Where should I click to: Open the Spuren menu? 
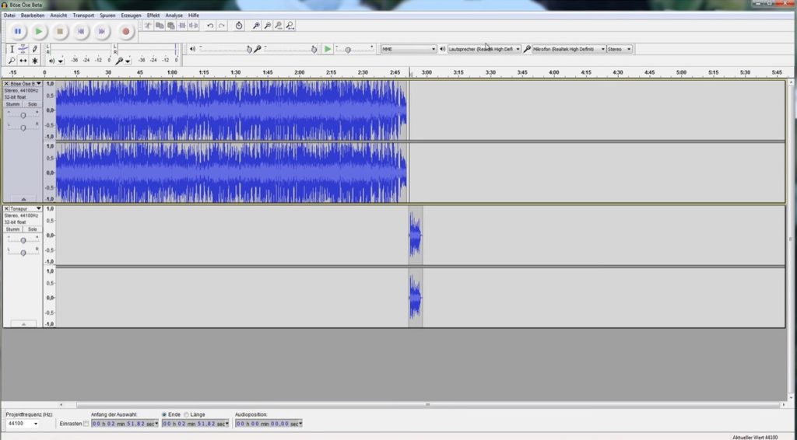coord(107,16)
